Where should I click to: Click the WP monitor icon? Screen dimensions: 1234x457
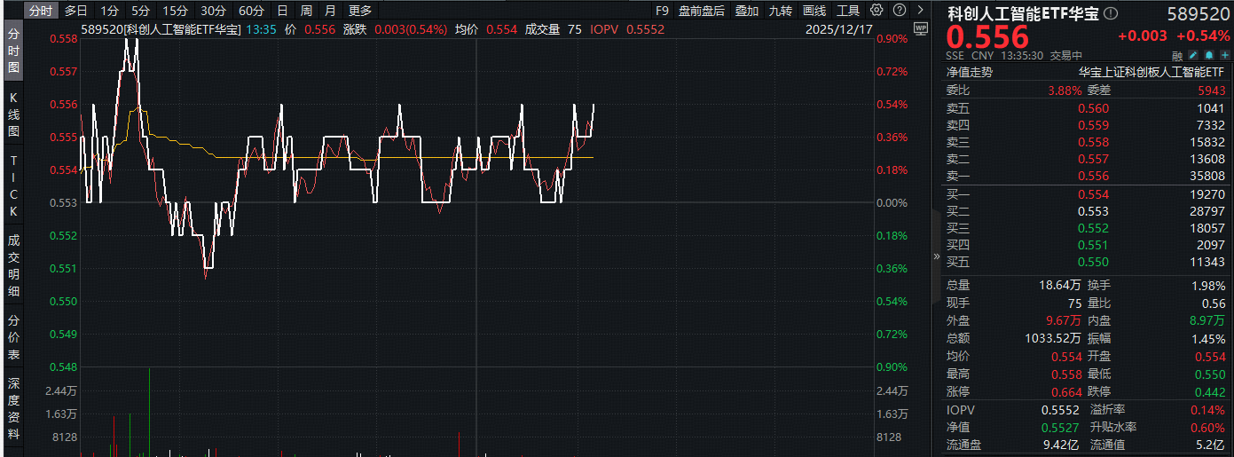920,28
